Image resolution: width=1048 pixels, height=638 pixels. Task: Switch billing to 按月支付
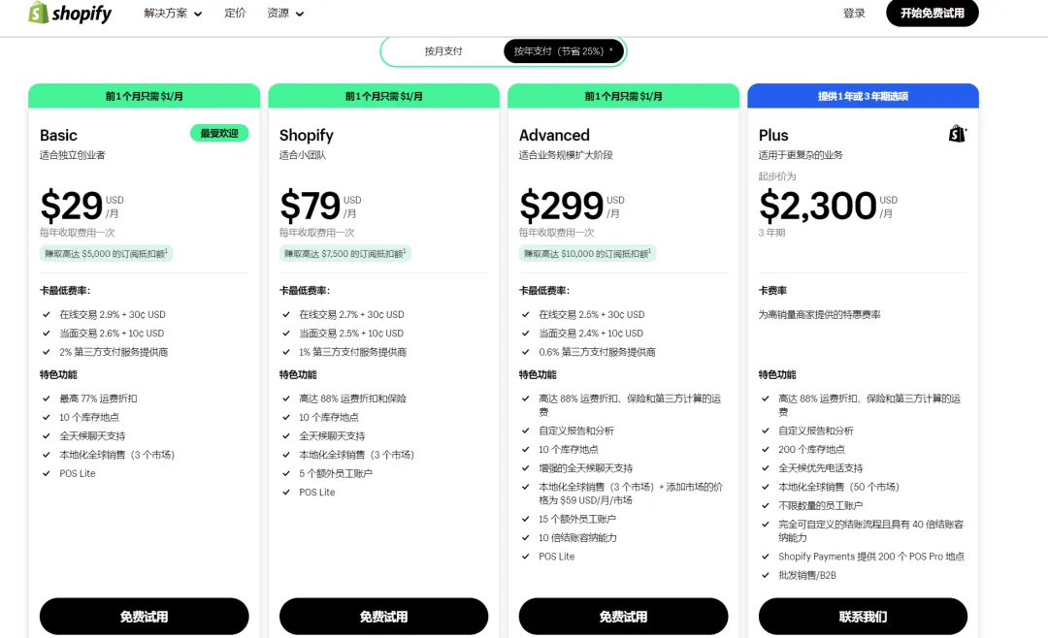[x=443, y=51]
